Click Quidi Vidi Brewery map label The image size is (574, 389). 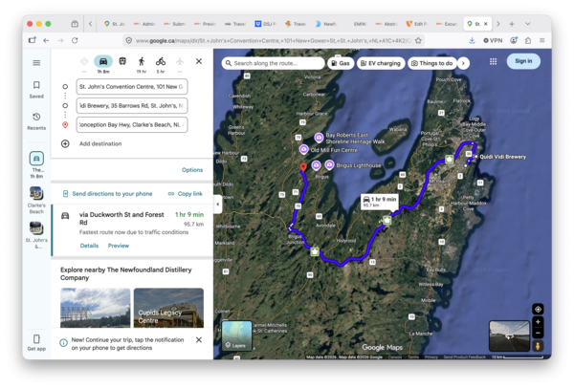click(x=502, y=157)
